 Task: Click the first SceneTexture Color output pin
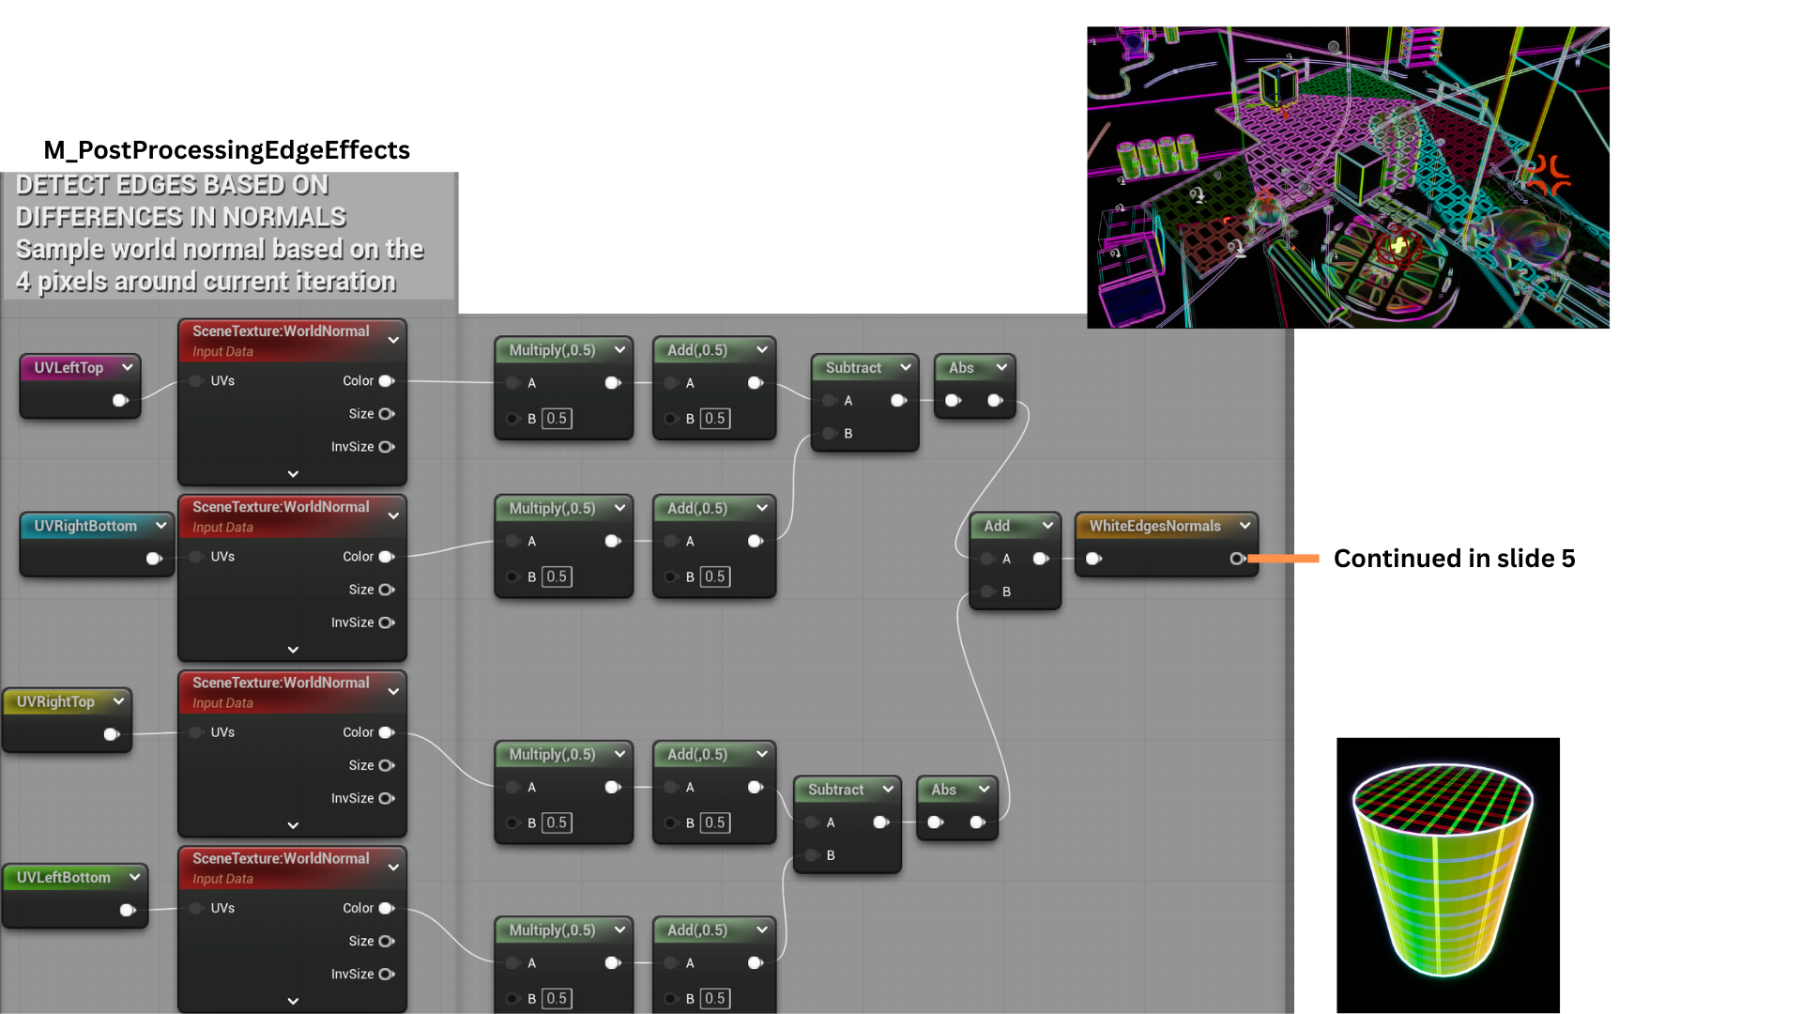tap(386, 381)
